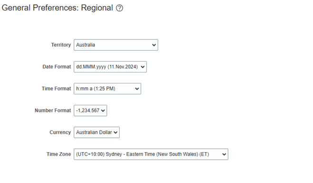Click the chevron arrow on the Time Zone dropdown
Viewport: 313px width, 183px height.
224,154
